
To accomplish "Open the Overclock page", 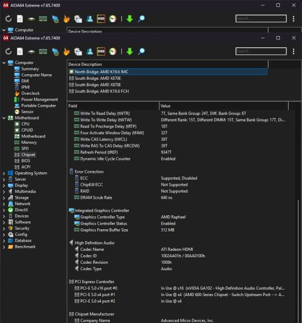I will coord(30,93).
